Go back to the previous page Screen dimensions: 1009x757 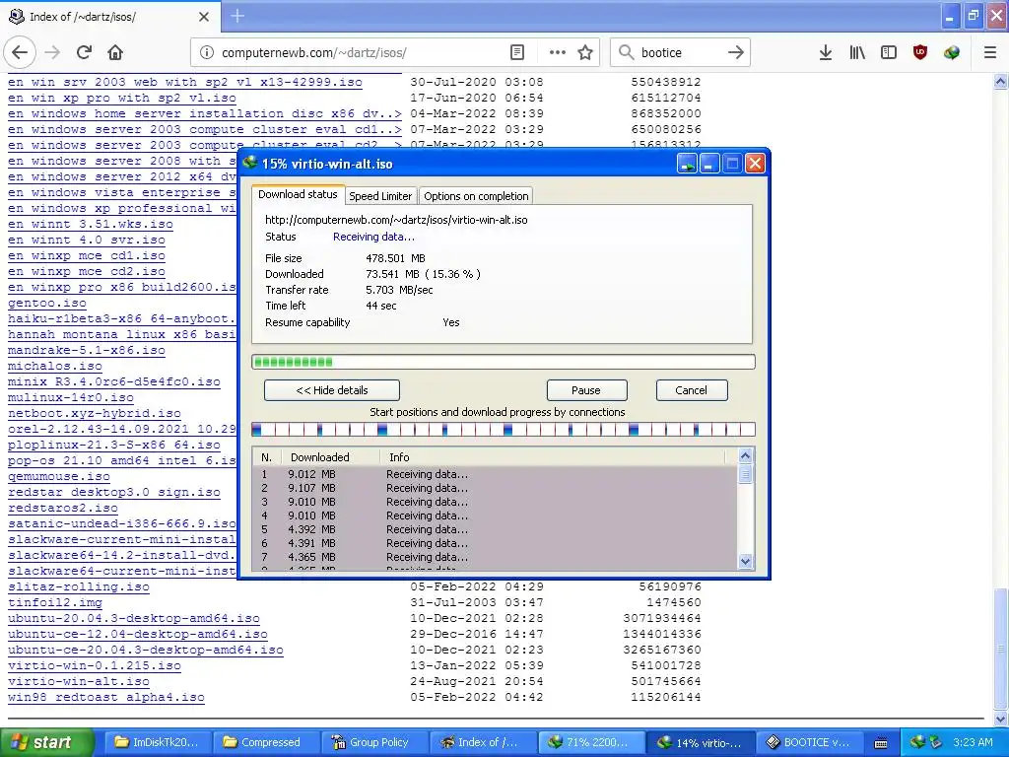pos(20,53)
